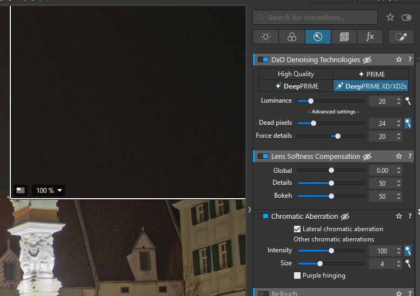Screen dimensions: 420x296
Task: Toggle DxO Denoising Technologies on/off
Action: pyautogui.click(x=263, y=59)
